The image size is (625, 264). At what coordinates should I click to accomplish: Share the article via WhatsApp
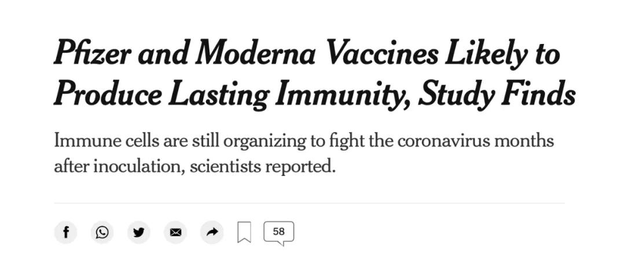tap(102, 232)
